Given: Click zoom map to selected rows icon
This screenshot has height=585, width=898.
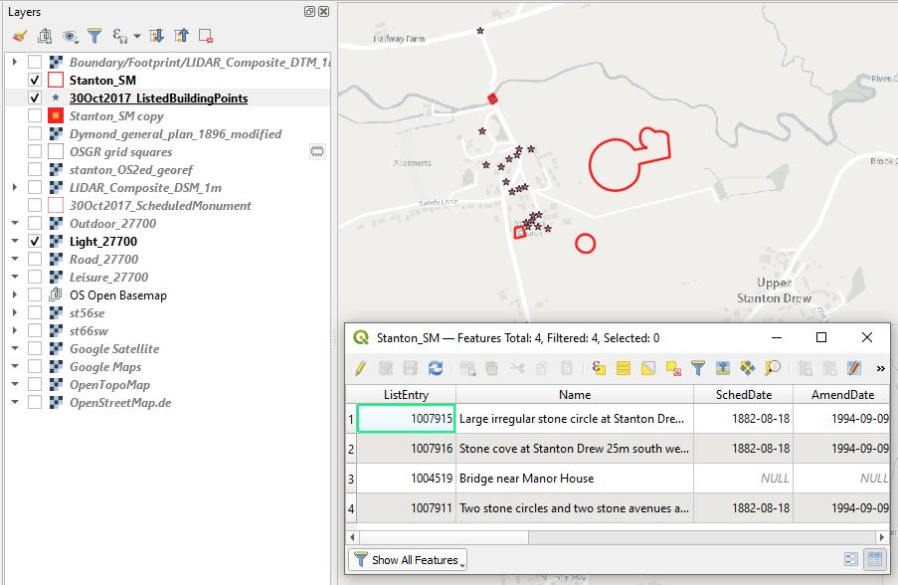Looking at the screenshot, I should point(773,368).
